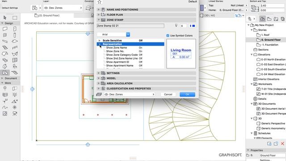Image resolution: width=286 pixels, height=161 pixels.
Task: Click the Zone Stamp 02 21 name field
Action: (x=130, y=26)
